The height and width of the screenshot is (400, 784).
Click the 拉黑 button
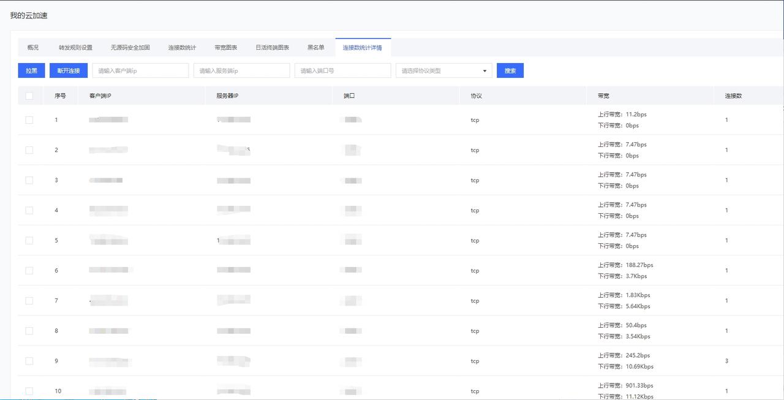(31, 70)
